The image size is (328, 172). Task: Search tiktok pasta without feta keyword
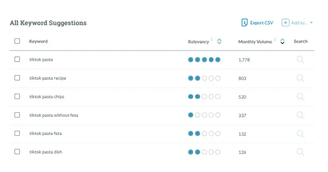pyautogui.click(x=300, y=115)
